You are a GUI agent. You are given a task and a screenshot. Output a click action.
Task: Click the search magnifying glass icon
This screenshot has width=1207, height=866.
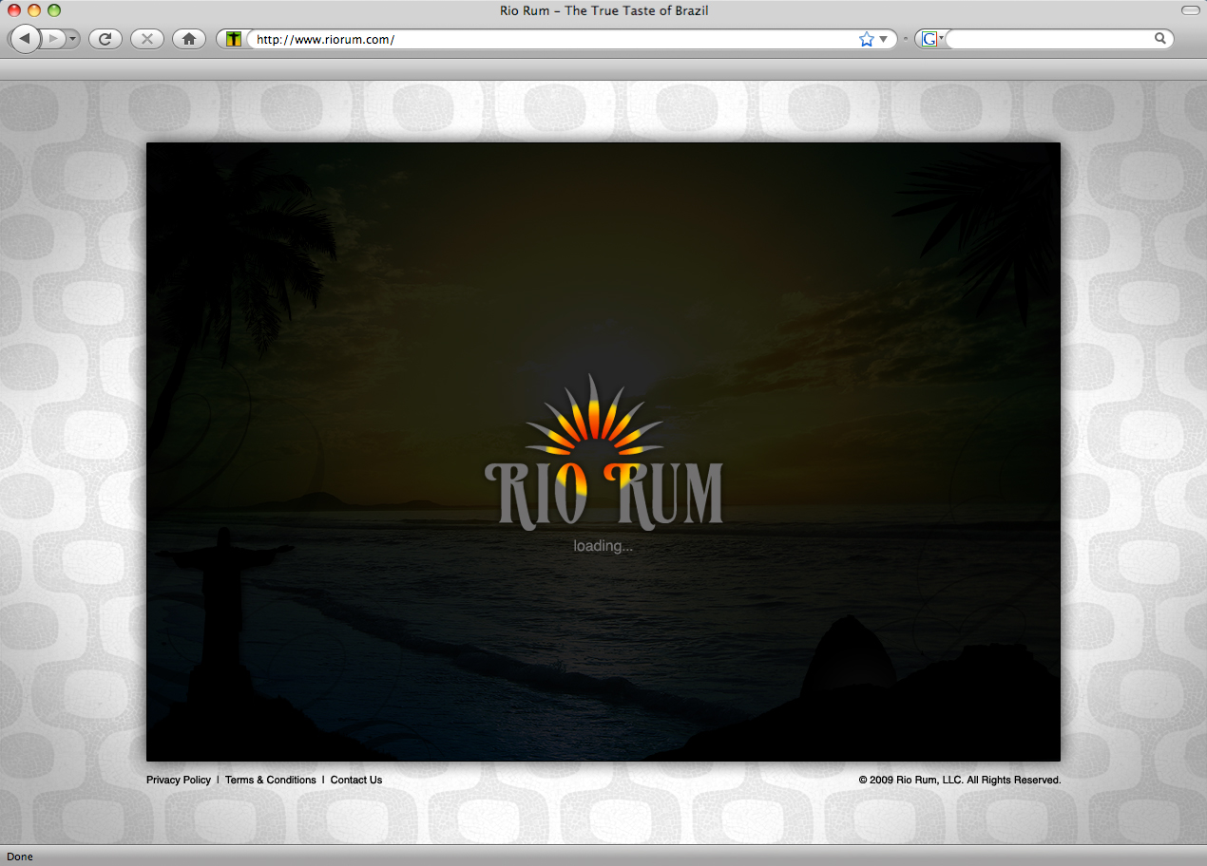1160,39
